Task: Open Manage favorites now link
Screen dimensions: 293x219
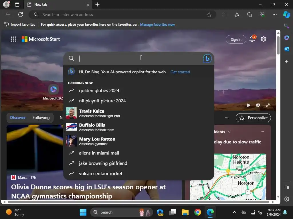Action: coord(157,25)
